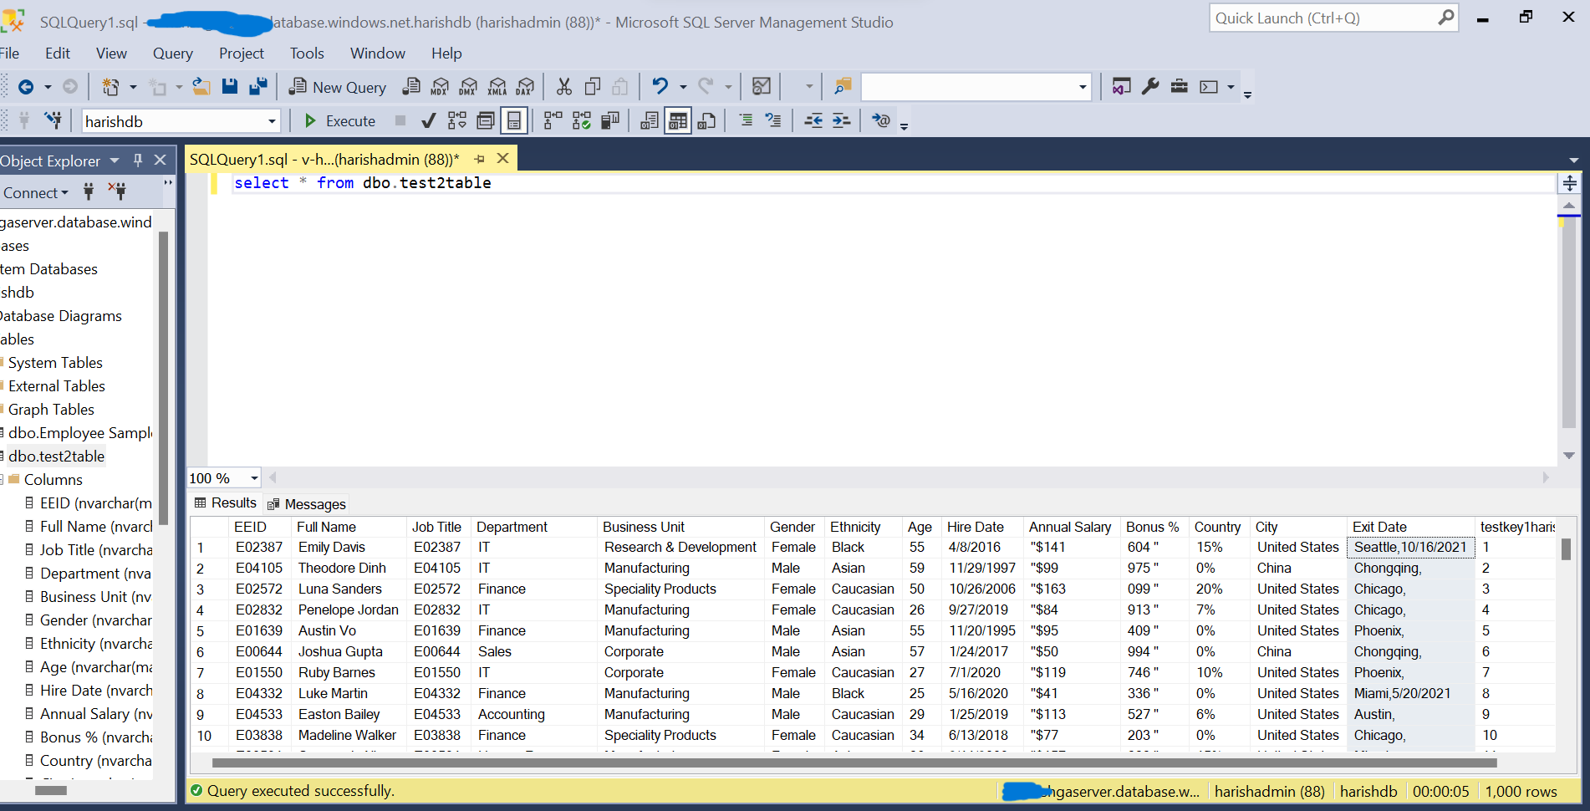Viewport: 1590px width, 811px height.
Task: Switch to Results to Grid mode
Action: tap(678, 121)
